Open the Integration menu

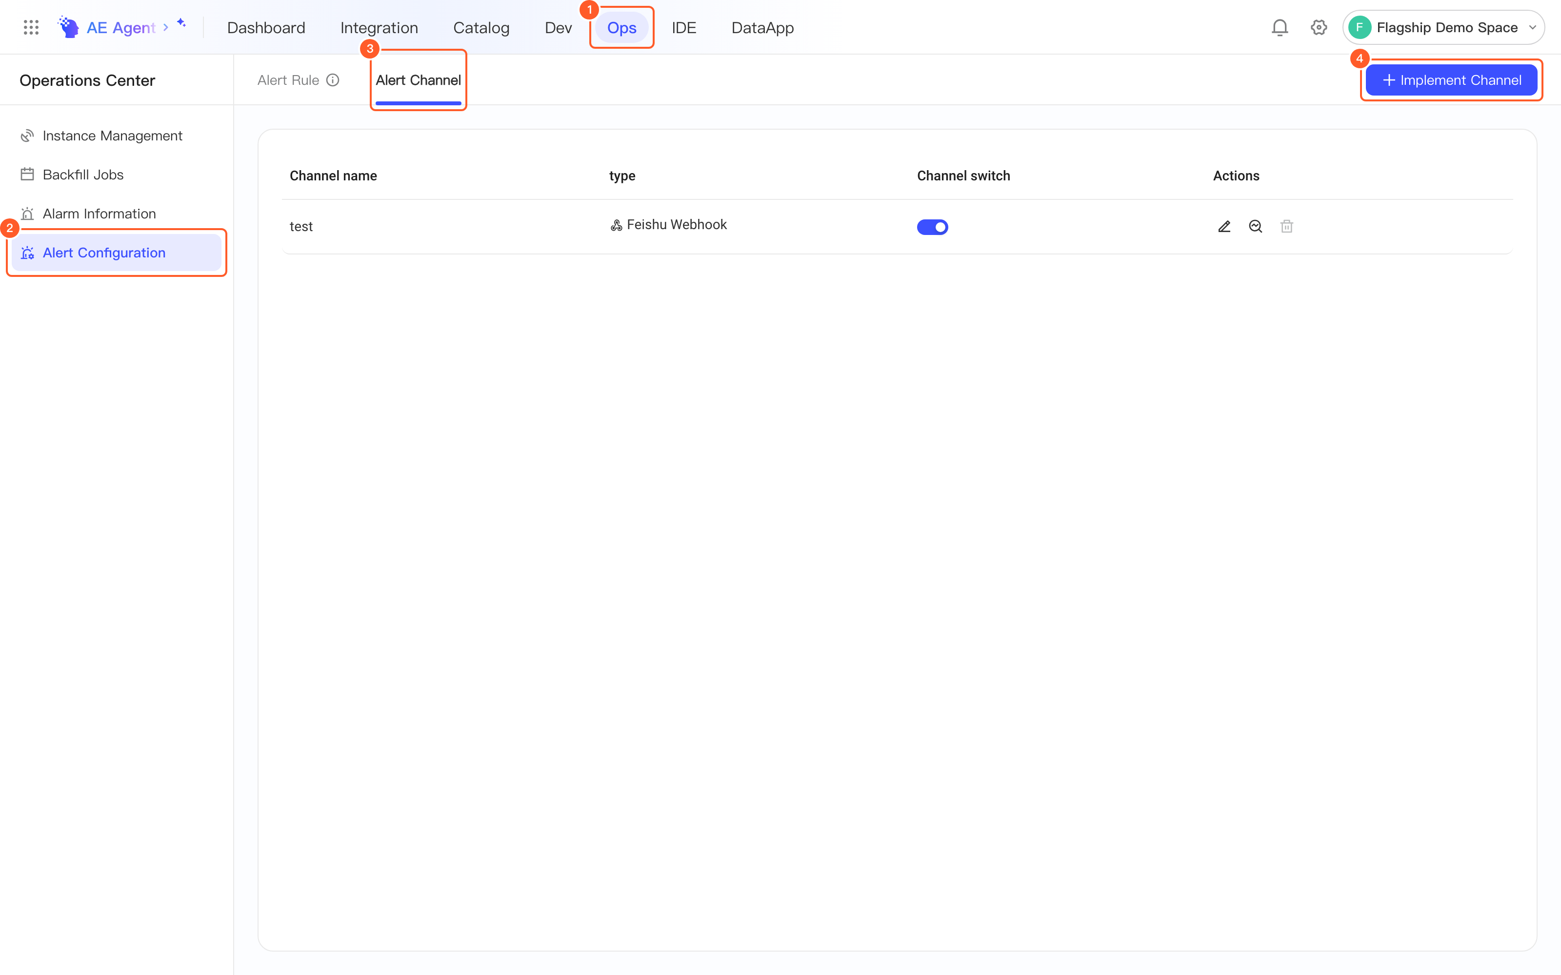coord(380,28)
